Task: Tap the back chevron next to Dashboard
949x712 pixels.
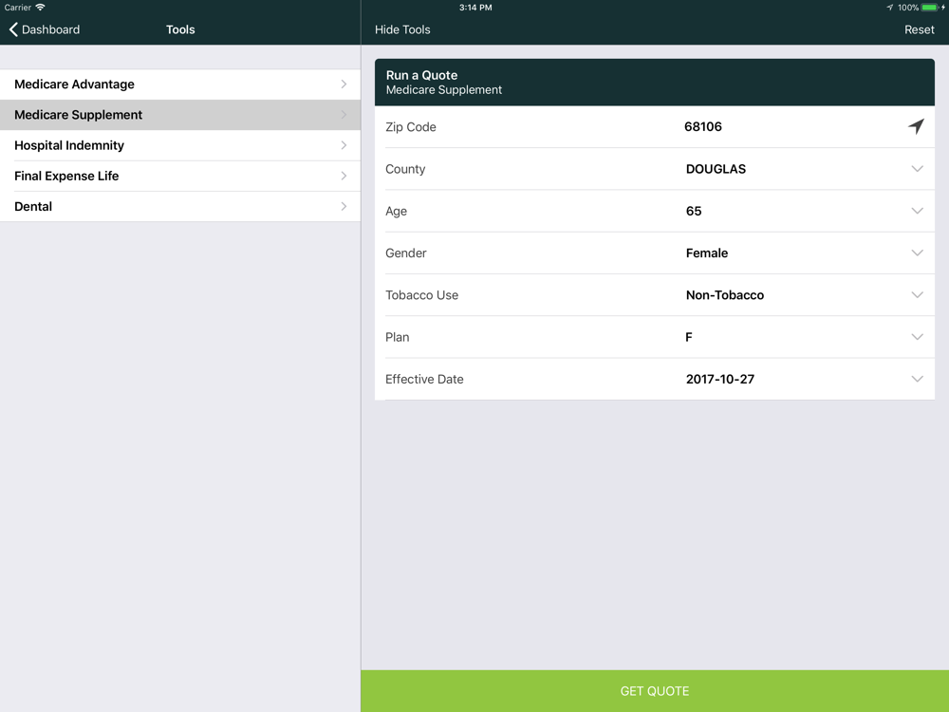Action: tap(13, 29)
